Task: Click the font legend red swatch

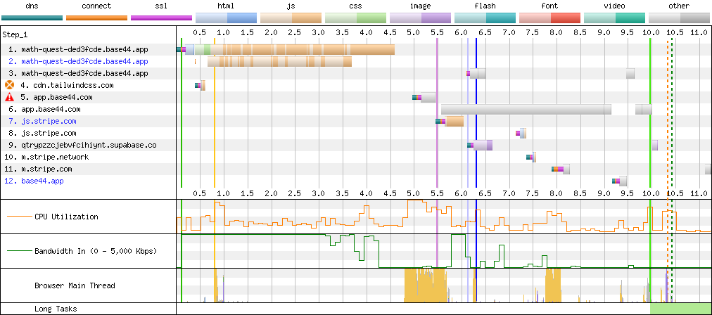Action: (x=549, y=18)
